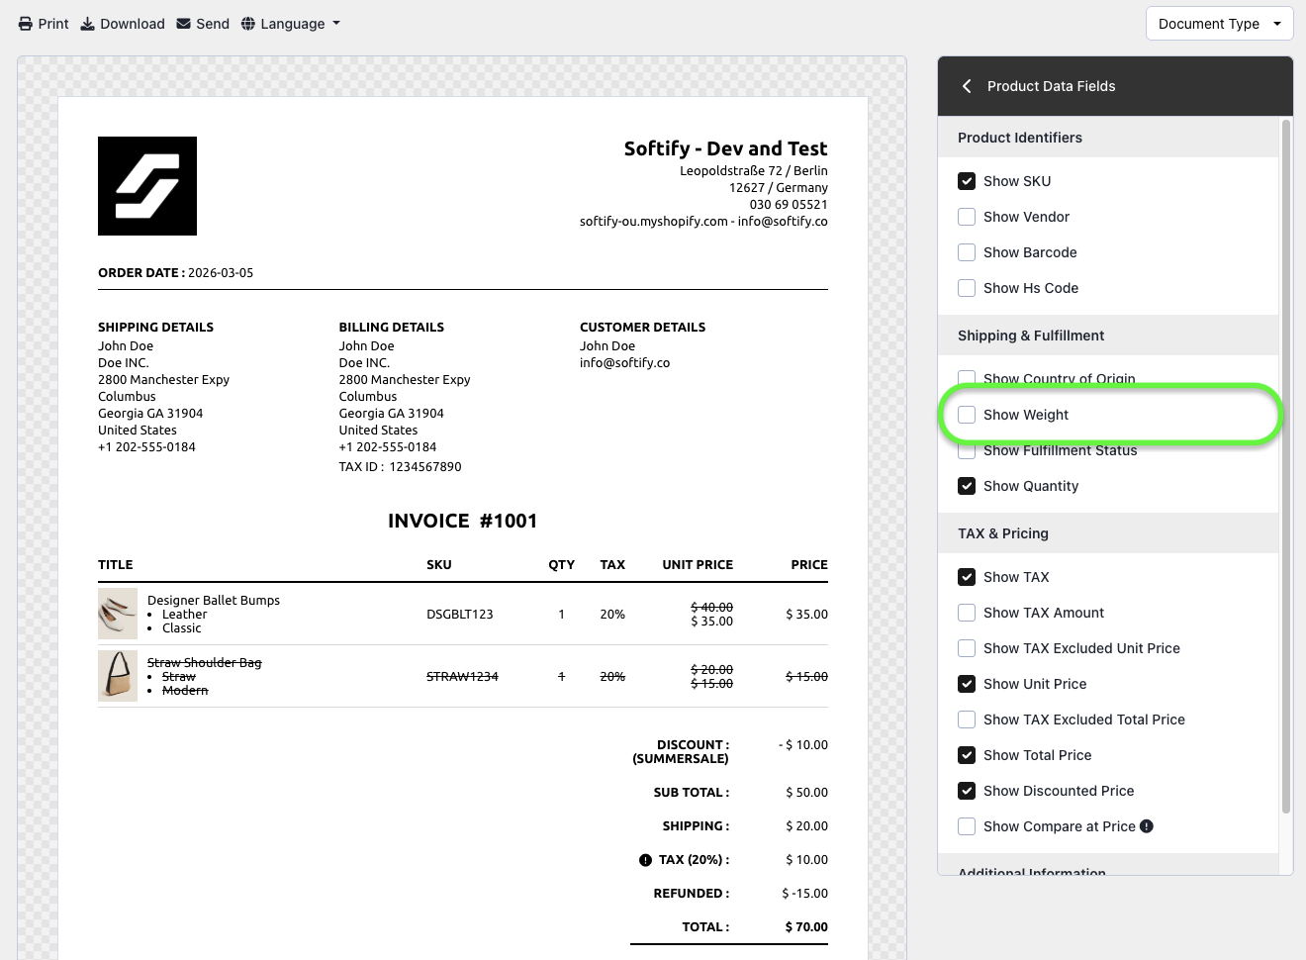Uncheck the Show SKU checkbox
This screenshot has width=1306, height=960.
coord(967,181)
